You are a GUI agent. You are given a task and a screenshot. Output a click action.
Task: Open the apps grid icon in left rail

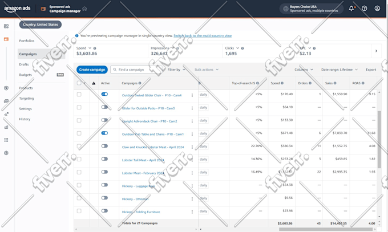click(6, 140)
